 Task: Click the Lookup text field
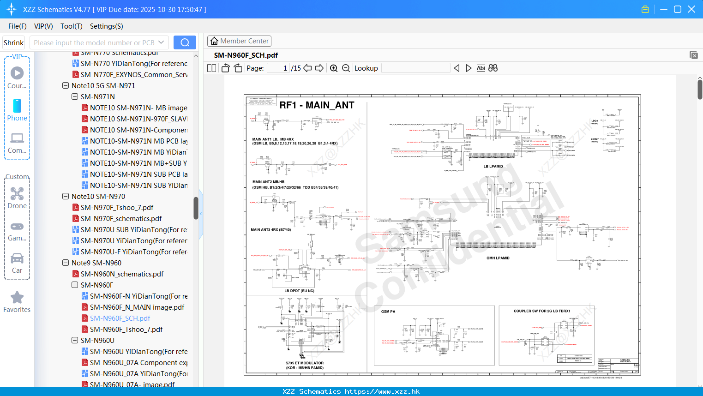[416, 68]
